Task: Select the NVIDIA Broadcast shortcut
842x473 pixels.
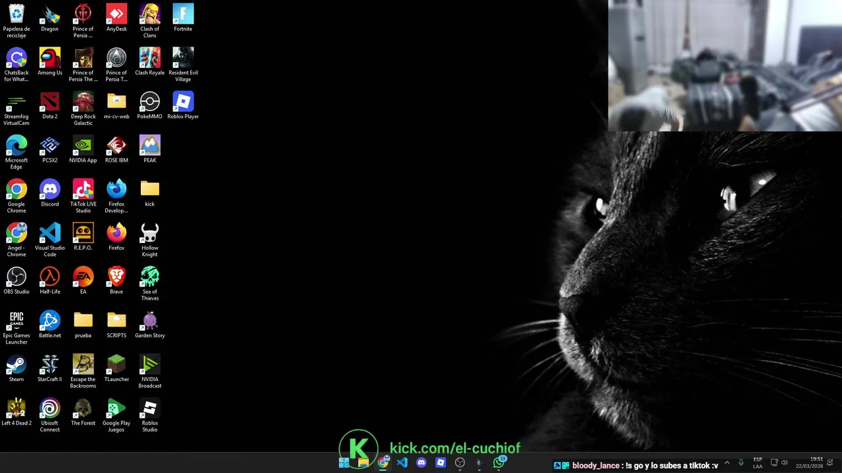Action: [149, 371]
